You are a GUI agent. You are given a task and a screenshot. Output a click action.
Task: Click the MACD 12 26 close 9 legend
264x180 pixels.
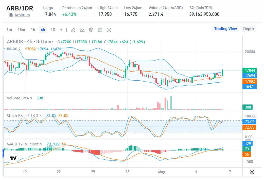(x=24, y=144)
